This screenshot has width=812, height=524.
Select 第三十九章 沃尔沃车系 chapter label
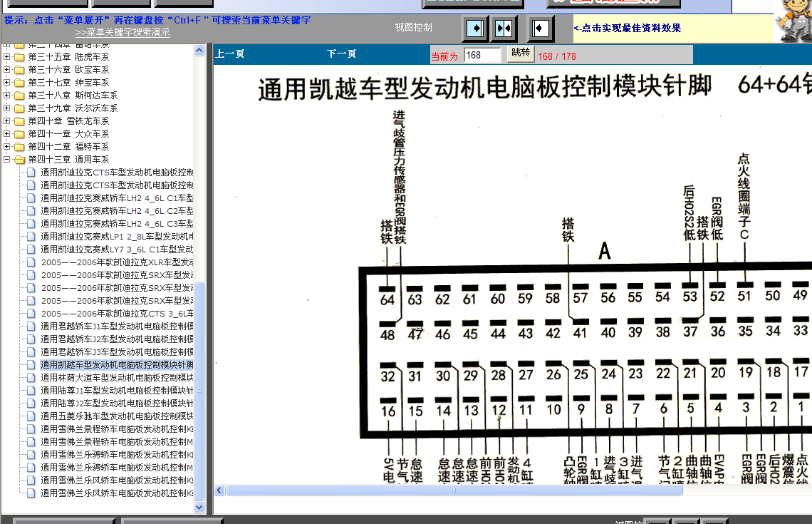pyautogui.click(x=73, y=108)
